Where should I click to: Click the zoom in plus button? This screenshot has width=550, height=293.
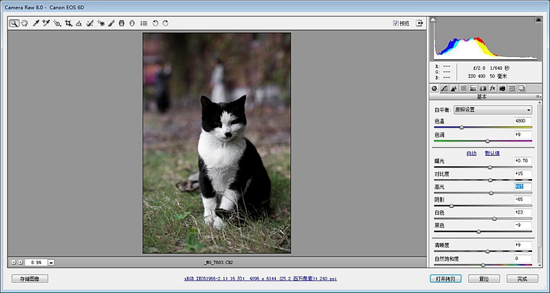click(21, 262)
